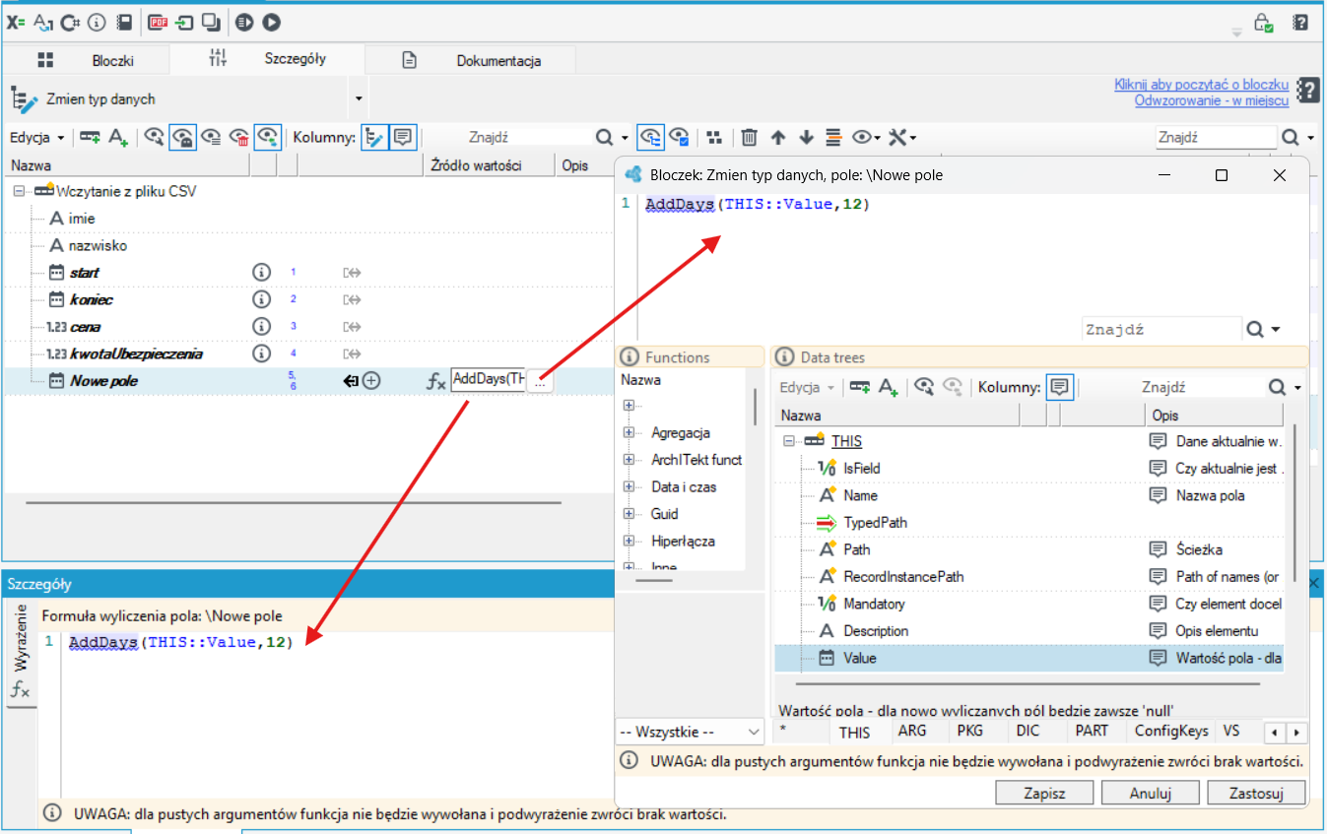The width and height of the screenshot is (1327, 834).
Task: Toggle the tree-edit column button next to Kolumny
Action: pyautogui.click(x=374, y=137)
